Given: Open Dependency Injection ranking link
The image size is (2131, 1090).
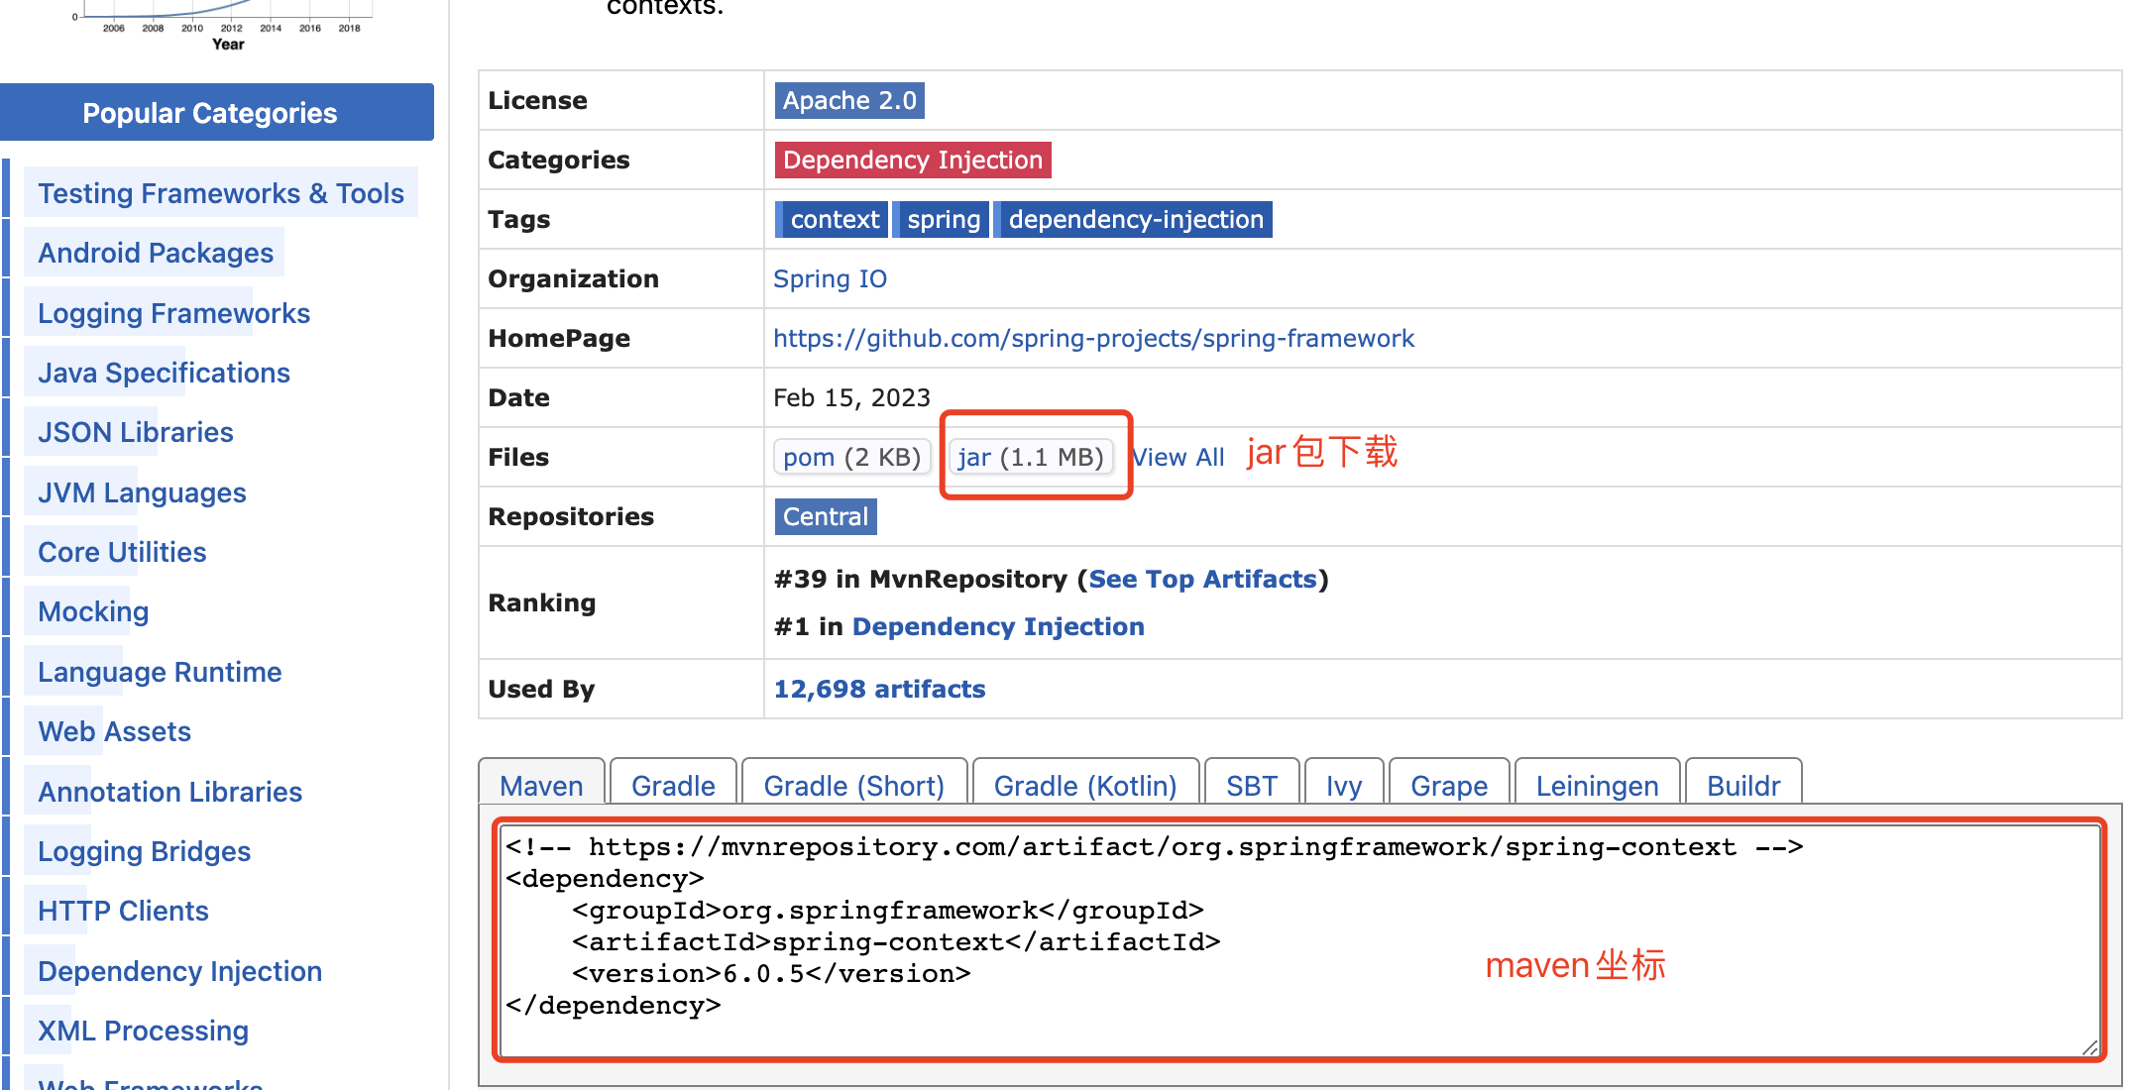Looking at the screenshot, I should [x=998, y=626].
